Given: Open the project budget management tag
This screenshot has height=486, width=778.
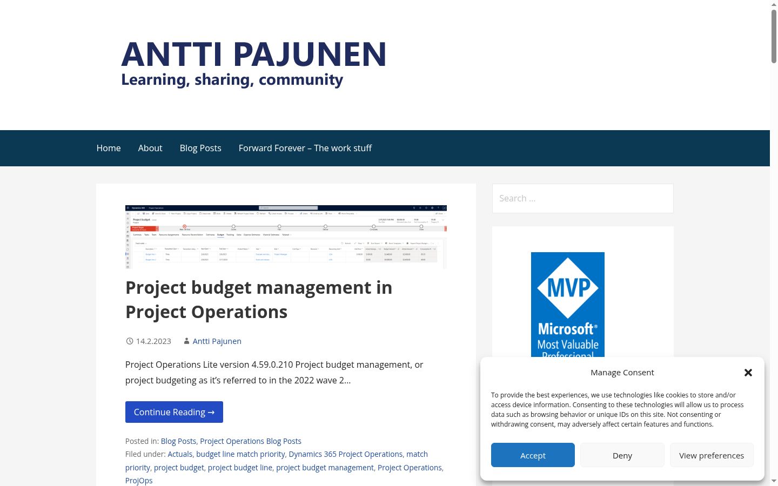Looking at the screenshot, I should [x=325, y=468].
